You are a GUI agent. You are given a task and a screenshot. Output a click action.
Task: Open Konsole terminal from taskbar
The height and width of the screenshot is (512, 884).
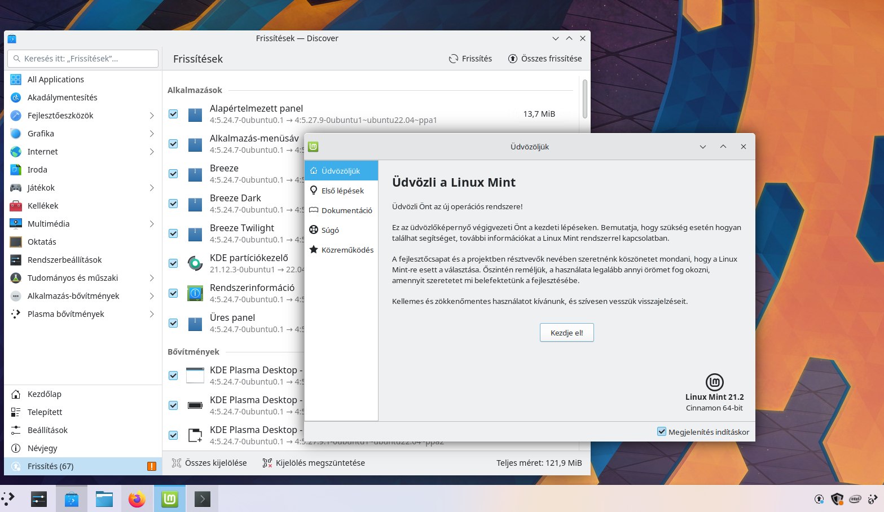click(x=203, y=499)
